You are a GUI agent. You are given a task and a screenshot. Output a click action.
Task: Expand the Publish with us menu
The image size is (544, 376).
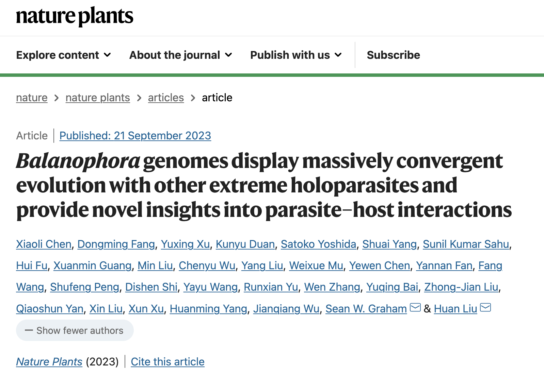pos(296,55)
